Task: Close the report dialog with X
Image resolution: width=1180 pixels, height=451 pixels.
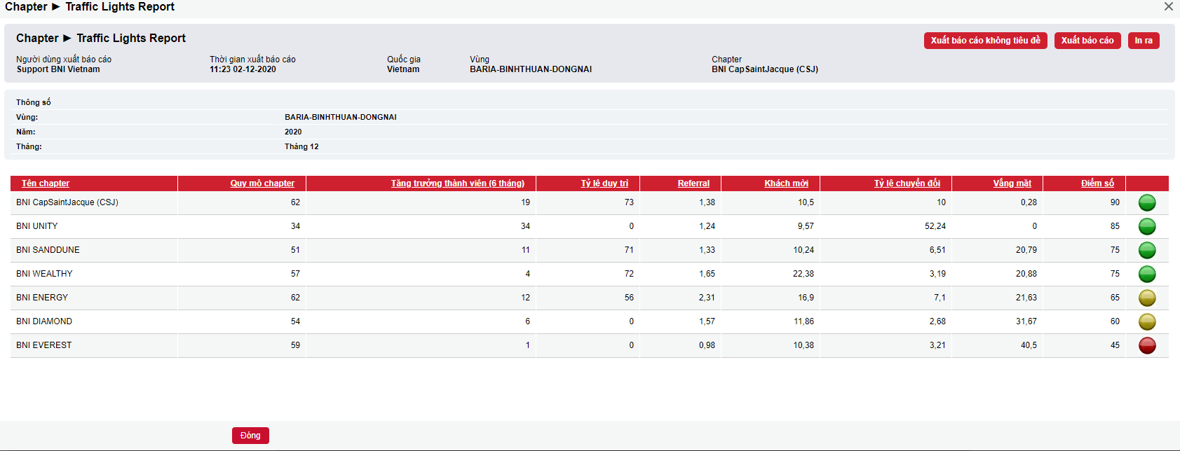Action: click(x=1168, y=6)
